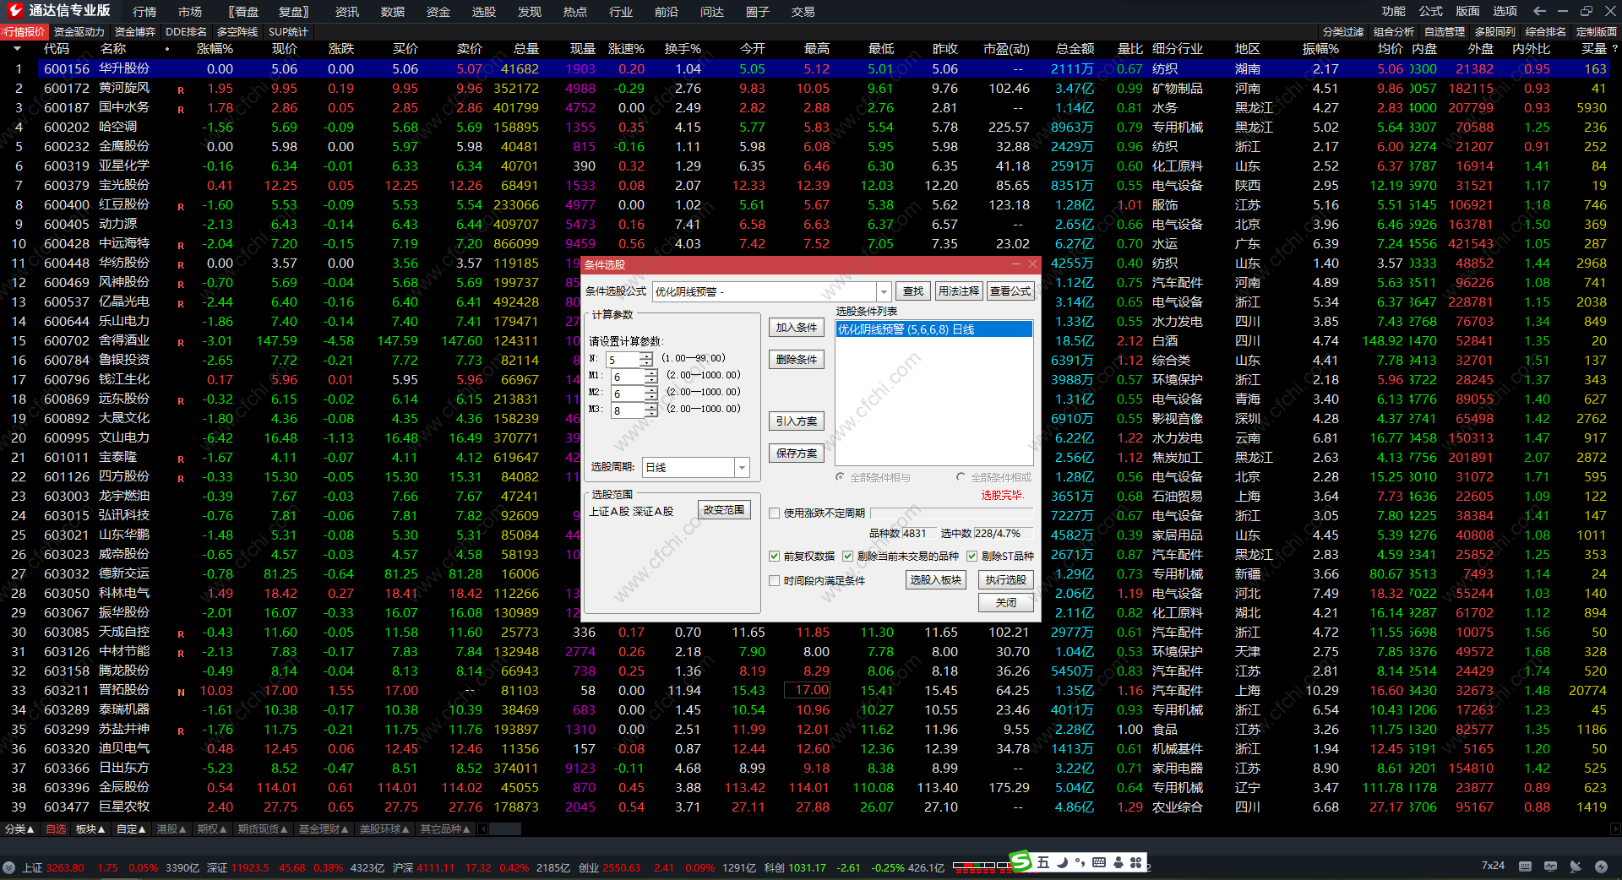Toggle the 剔除ST品种 checkbox

[972, 556]
